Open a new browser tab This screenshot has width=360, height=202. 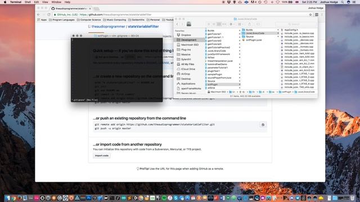point(96,9)
